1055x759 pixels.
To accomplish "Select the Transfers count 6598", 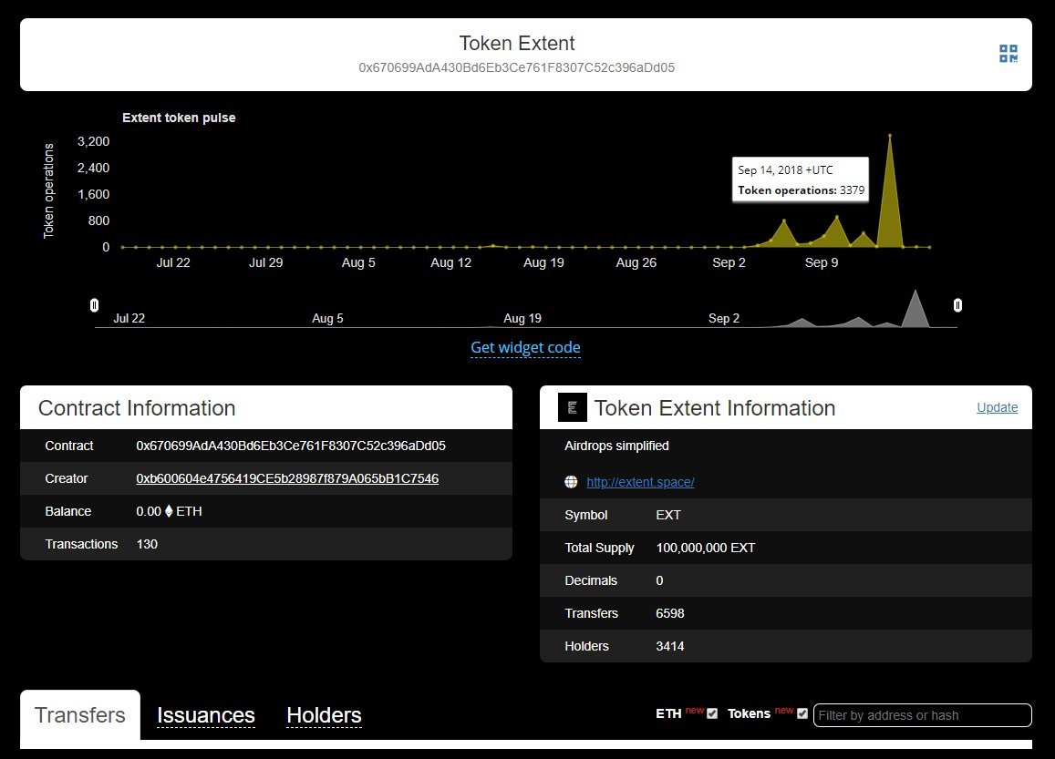I will pos(670,613).
